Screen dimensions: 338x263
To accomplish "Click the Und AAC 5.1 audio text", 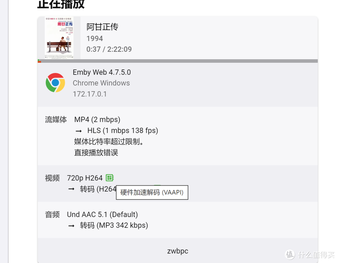I will 102,214.
